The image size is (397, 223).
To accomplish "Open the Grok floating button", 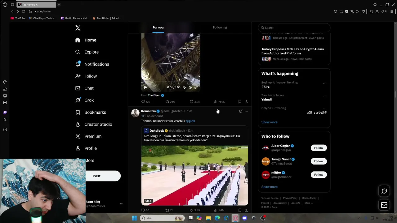I will [384, 191].
